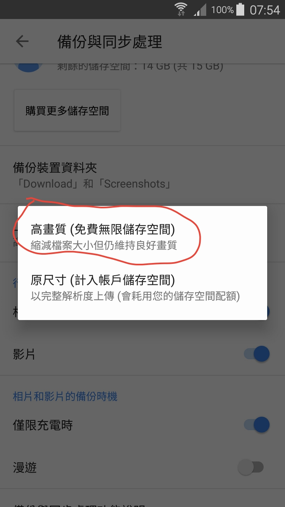
Task: Tap the 購買更多儲存空間 button
Action: 67,111
